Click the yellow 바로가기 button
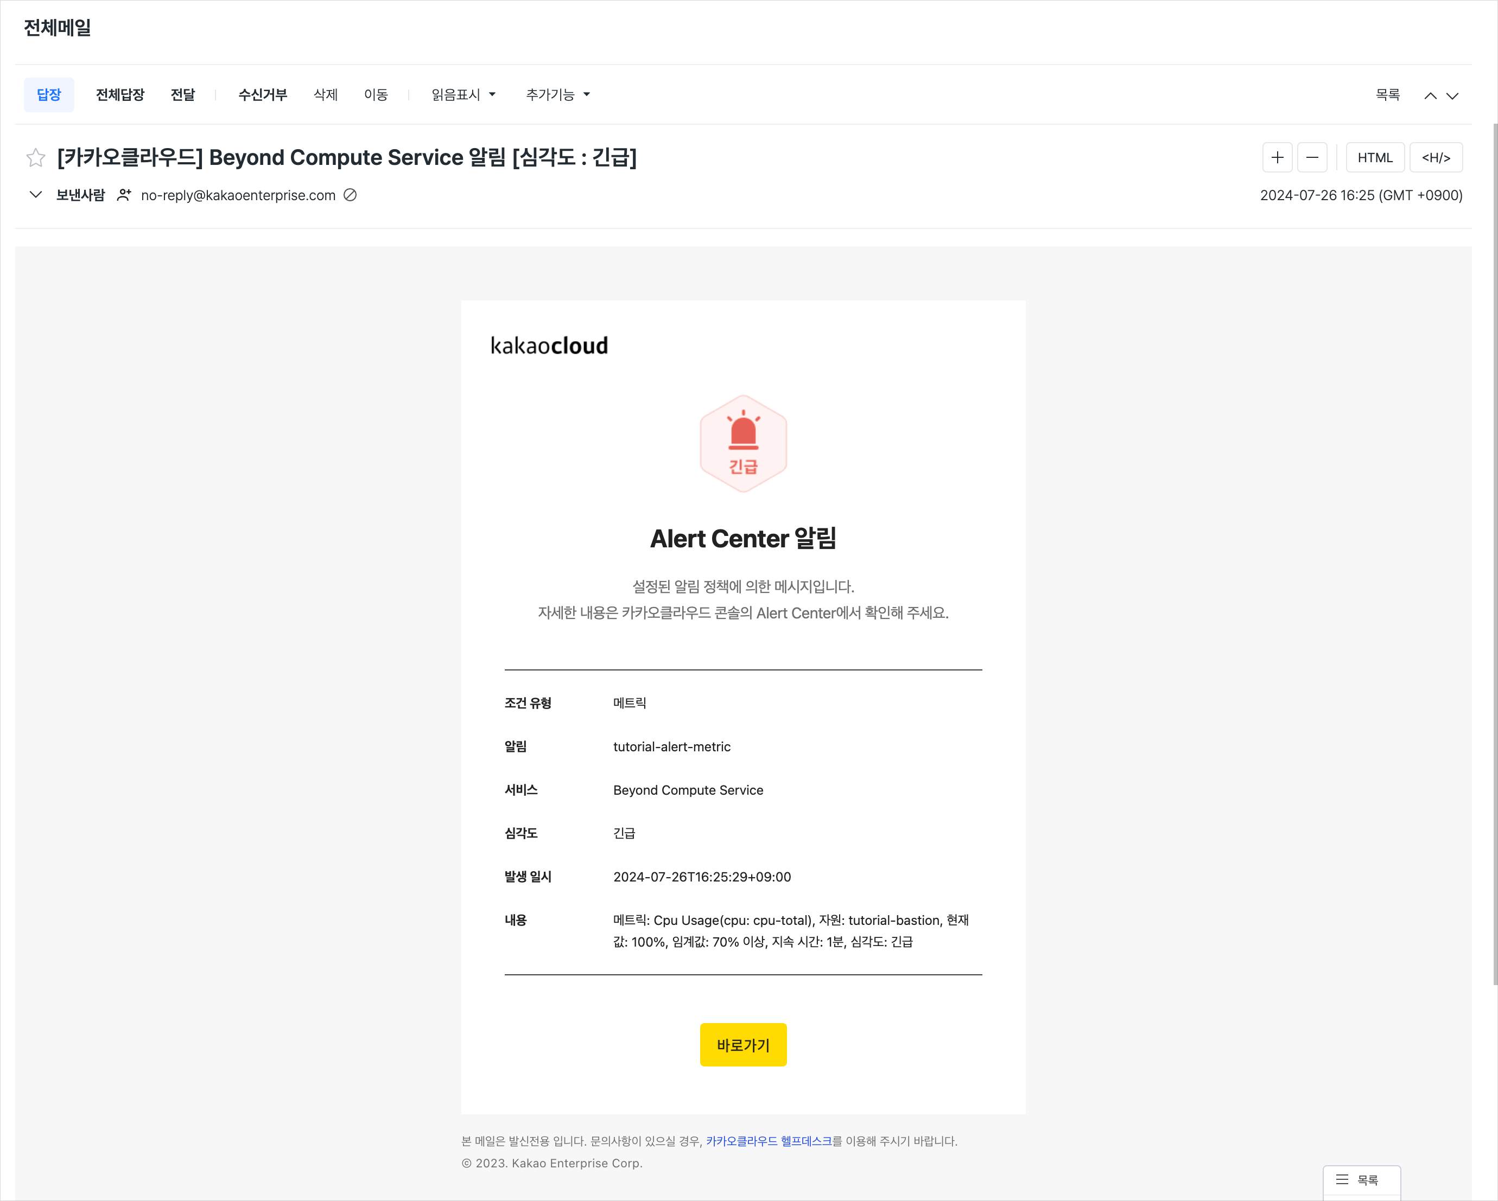Viewport: 1498px width, 1201px height. coord(742,1045)
